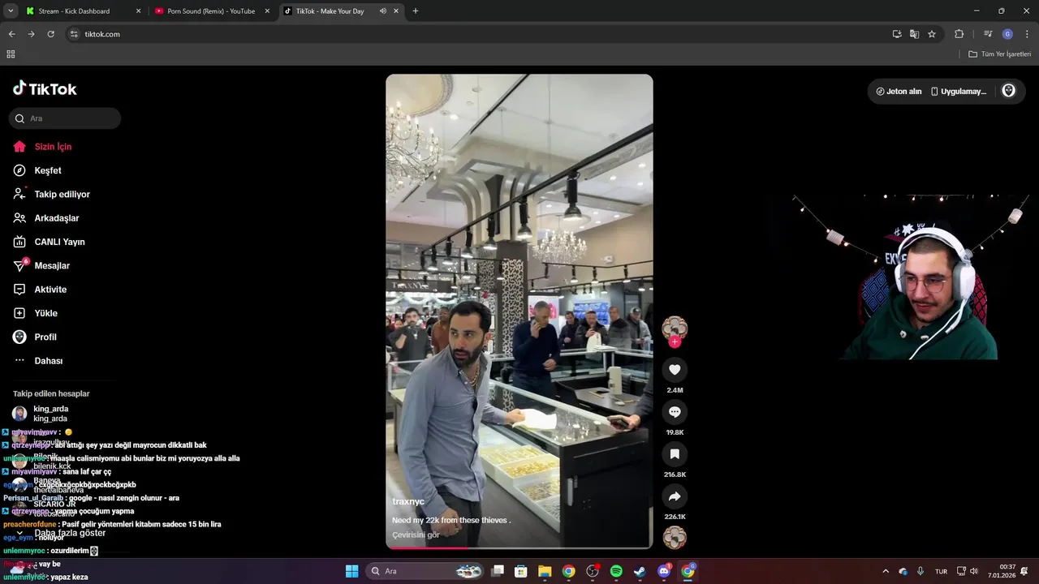The image size is (1039, 584).
Task: Open the Chrome profile G avatar
Action: 1007,34
